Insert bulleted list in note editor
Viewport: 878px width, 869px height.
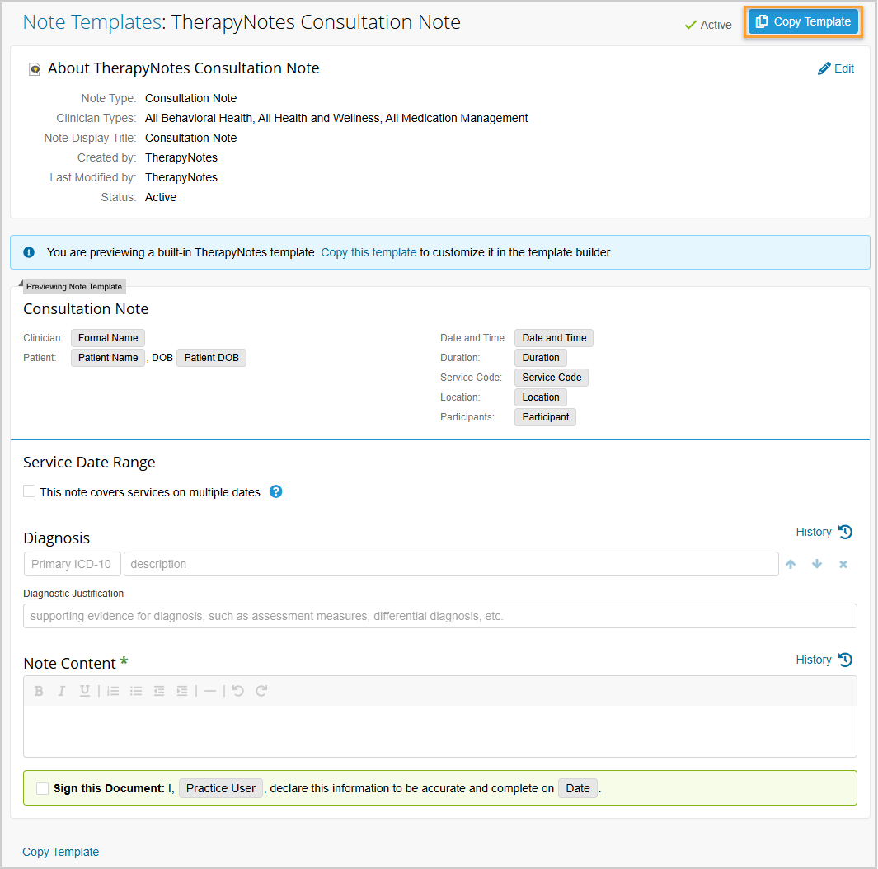coord(136,691)
